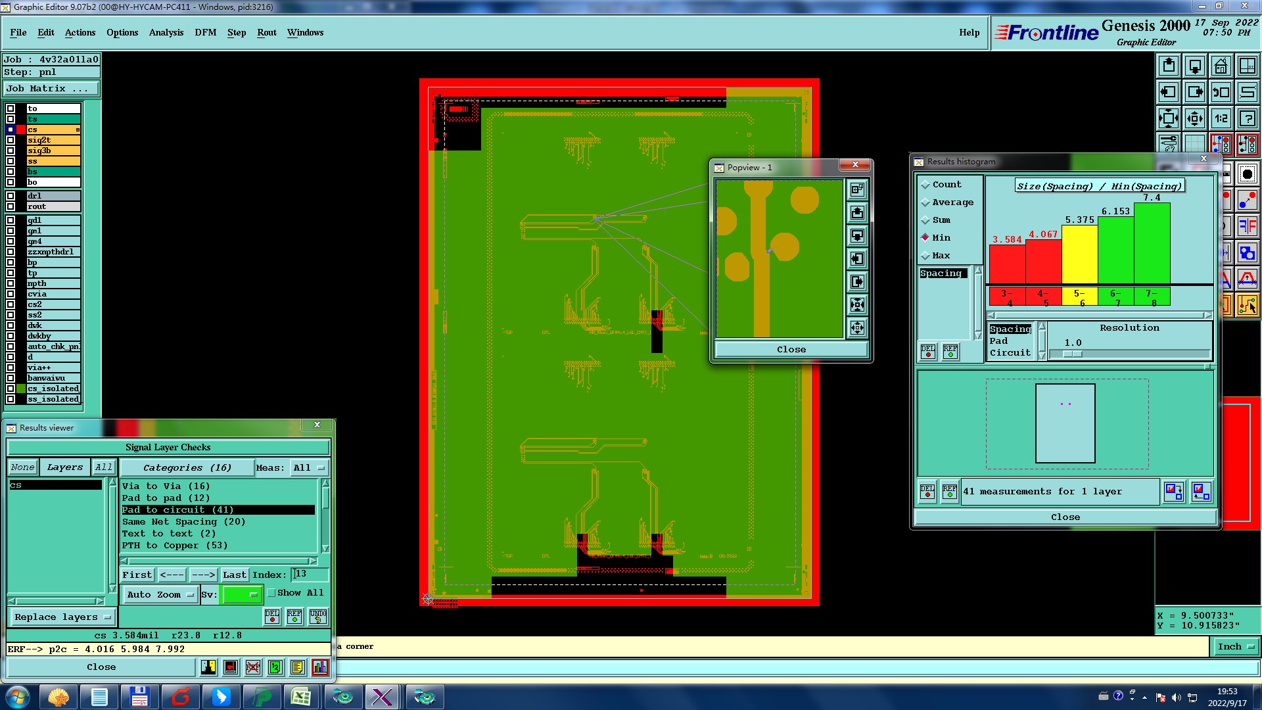
Task: Click the green Sv severity color selector
Action: (242, 595)
